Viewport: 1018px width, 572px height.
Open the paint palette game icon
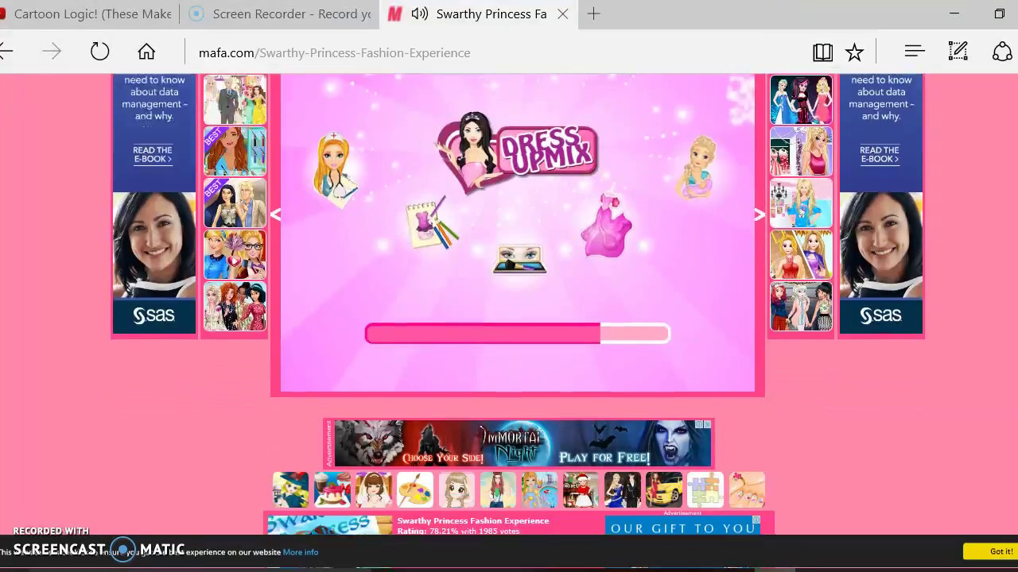click(x=414, y=489)
